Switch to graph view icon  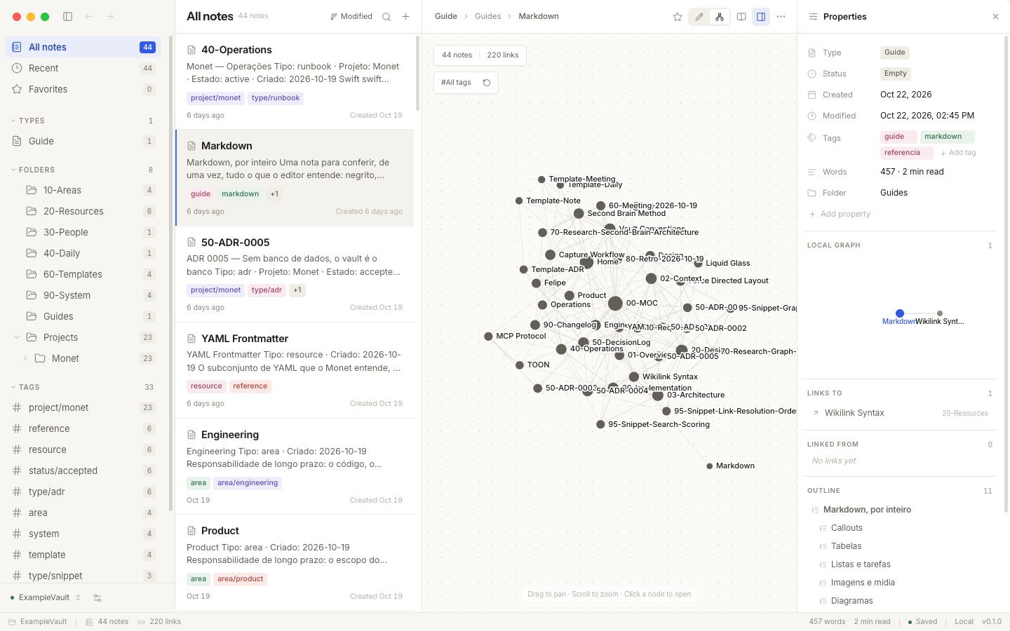pyautogui.click(x=720, y=17)
